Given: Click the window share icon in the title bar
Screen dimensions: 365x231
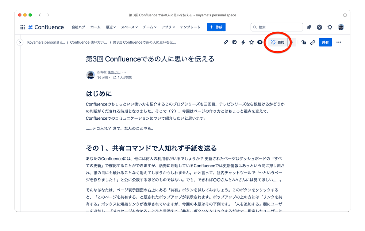Looking at the screenshot, I should tap(345, 15).
